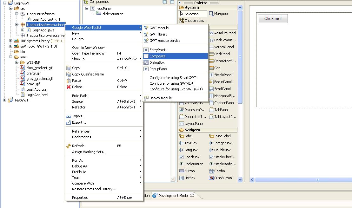Select the Button widget in palette
The image size is (352, 208).
(187, 171)
